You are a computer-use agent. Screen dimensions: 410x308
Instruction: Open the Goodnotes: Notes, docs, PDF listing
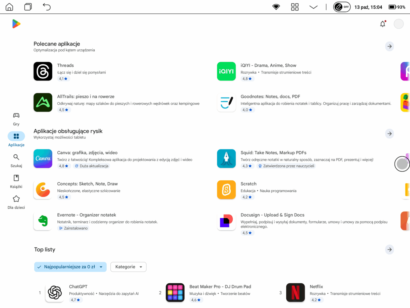click(270, 97)
